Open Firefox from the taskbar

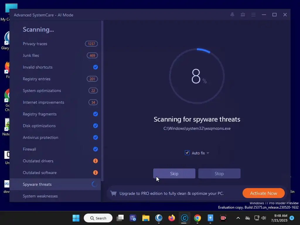coord(172,218)
